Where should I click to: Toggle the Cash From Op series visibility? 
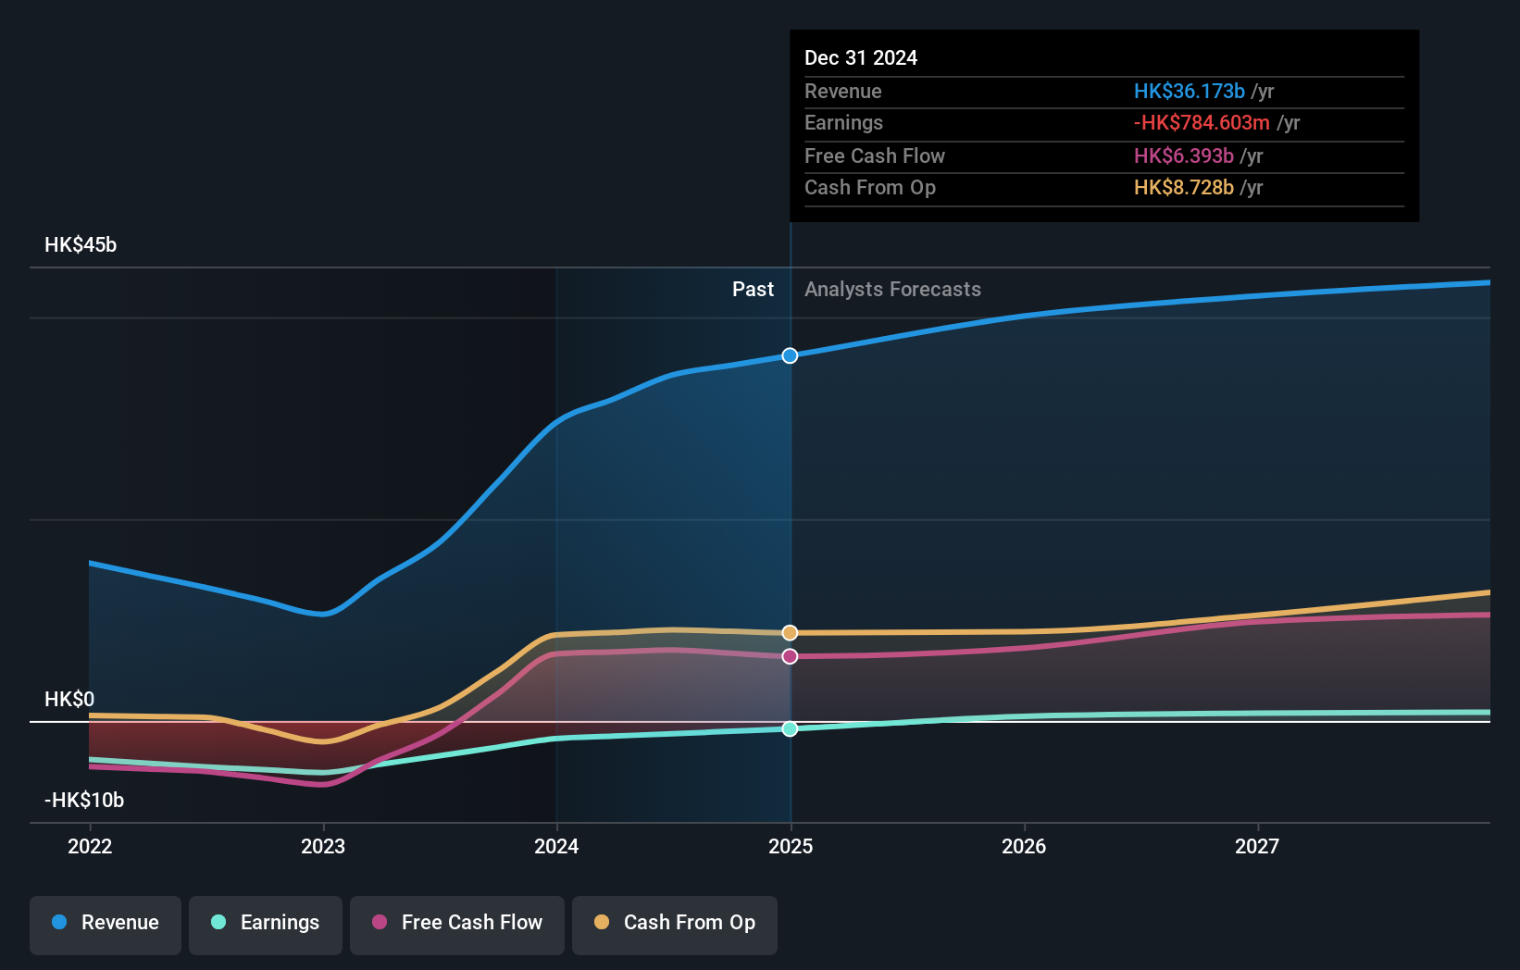click(675, 923)
